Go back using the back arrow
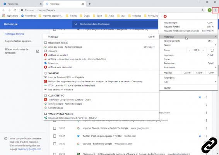The image size is (219, 155). tap(4, 10)
